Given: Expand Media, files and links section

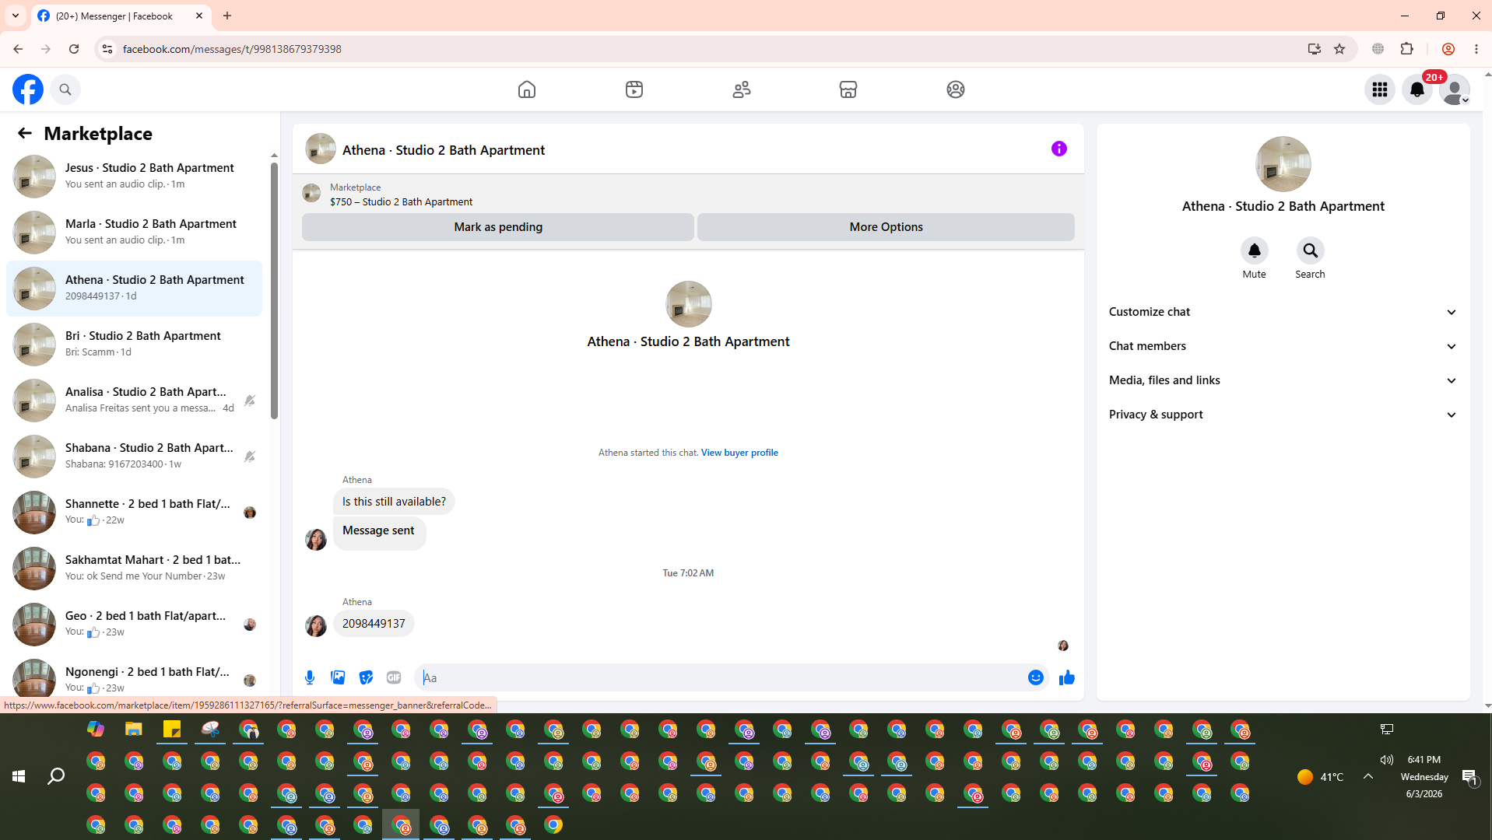Looking at the screenshot, I should pyautogui.click(x=1283, y=380).
